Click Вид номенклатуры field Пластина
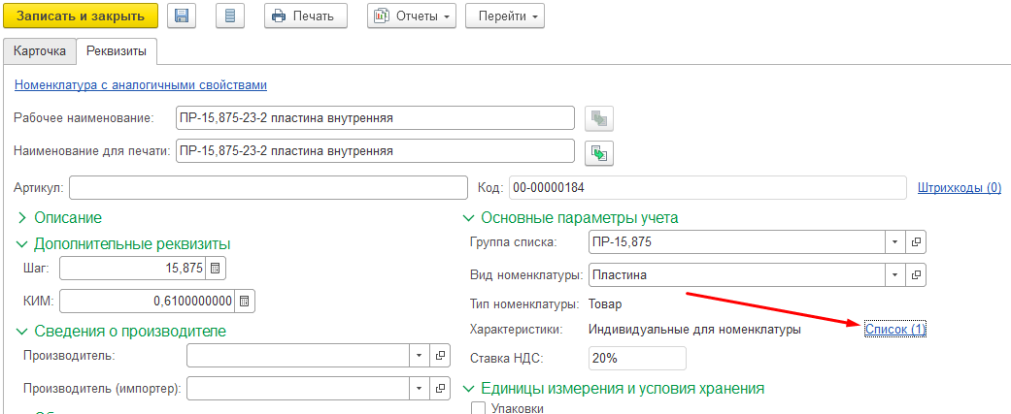 pos(737,275)
